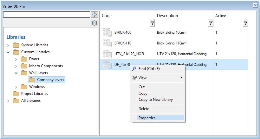Open the gear settings icon

pos(94,23)
